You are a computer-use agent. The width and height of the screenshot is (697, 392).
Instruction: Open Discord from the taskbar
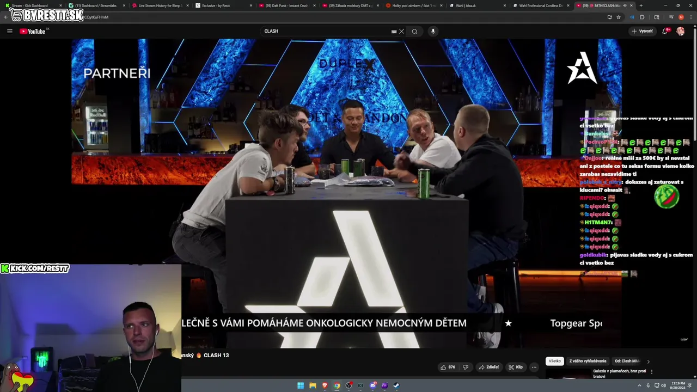(372, 385)
